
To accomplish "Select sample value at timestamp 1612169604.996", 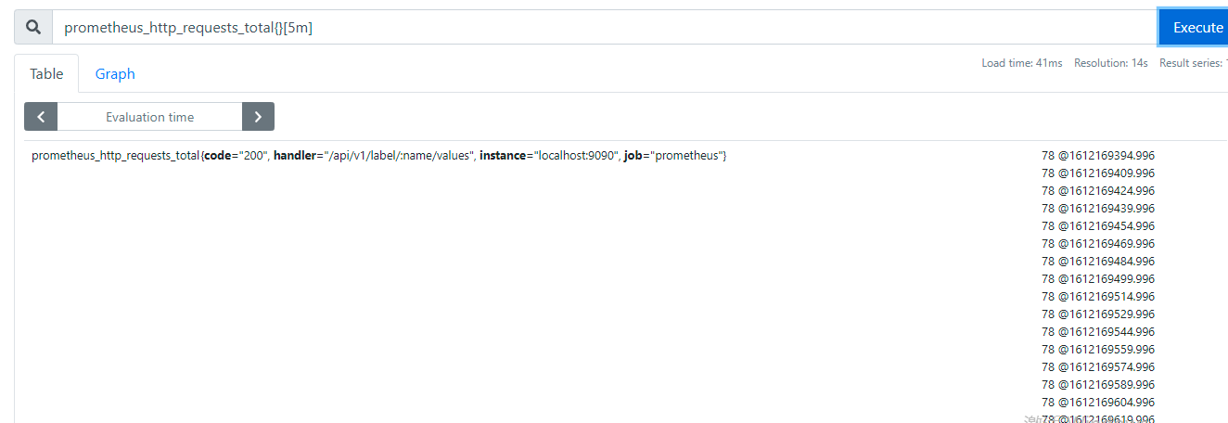I will pyautogui.click(x=1098, y=403).
